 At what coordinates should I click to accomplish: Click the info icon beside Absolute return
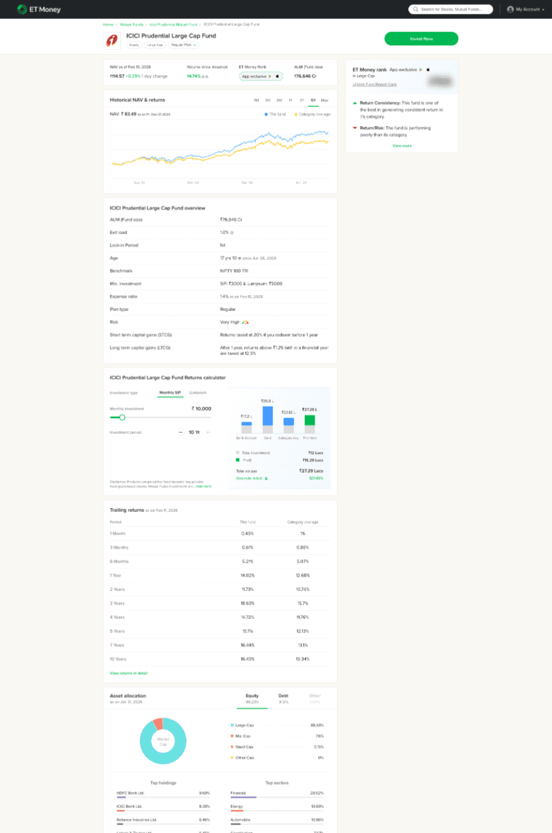[266, 479]
